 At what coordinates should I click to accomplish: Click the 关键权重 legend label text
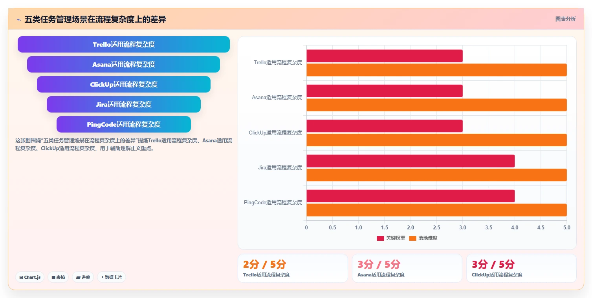click(396, 238)
